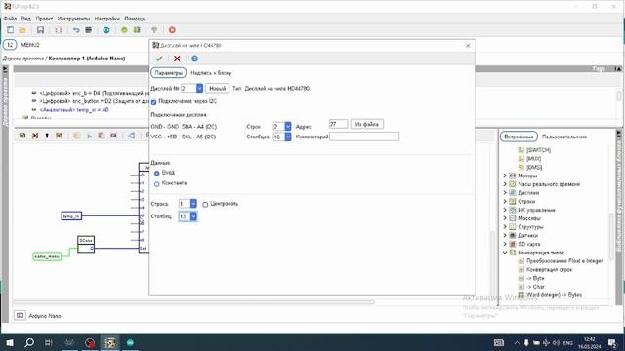
Task: Switch to Пользовательские library tab
Action: click(564, 136)
